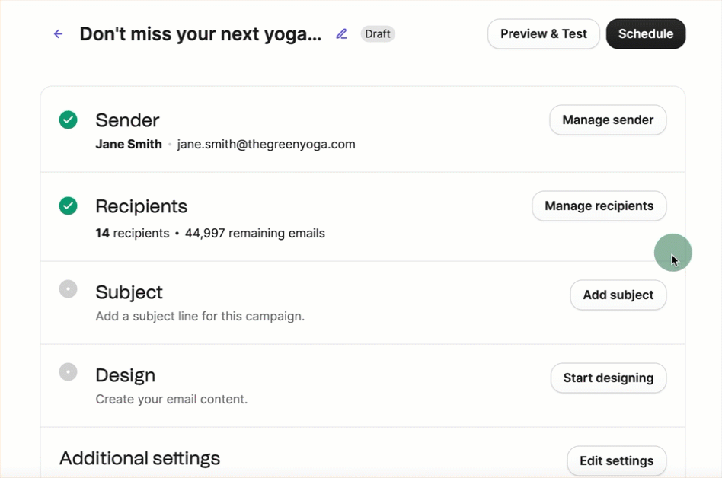722x478 pixels.
Task: Click Start designing button
Action: click(608, 378)
